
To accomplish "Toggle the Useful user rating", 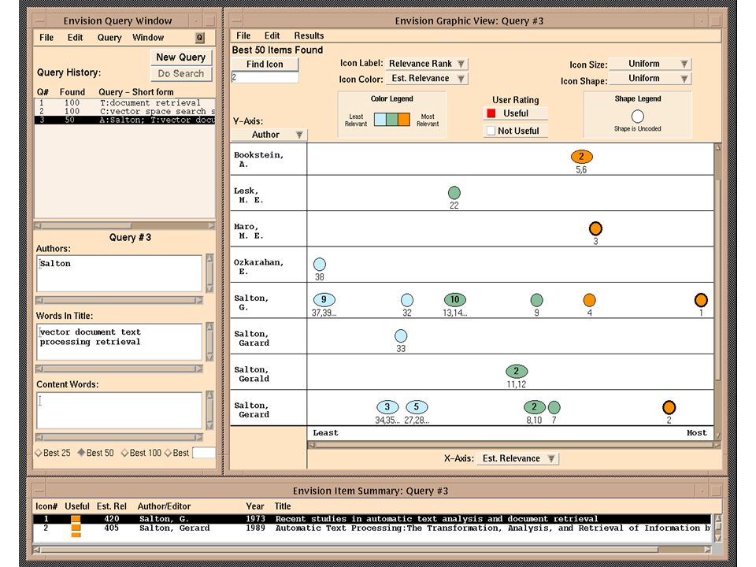I will [515, 113].
